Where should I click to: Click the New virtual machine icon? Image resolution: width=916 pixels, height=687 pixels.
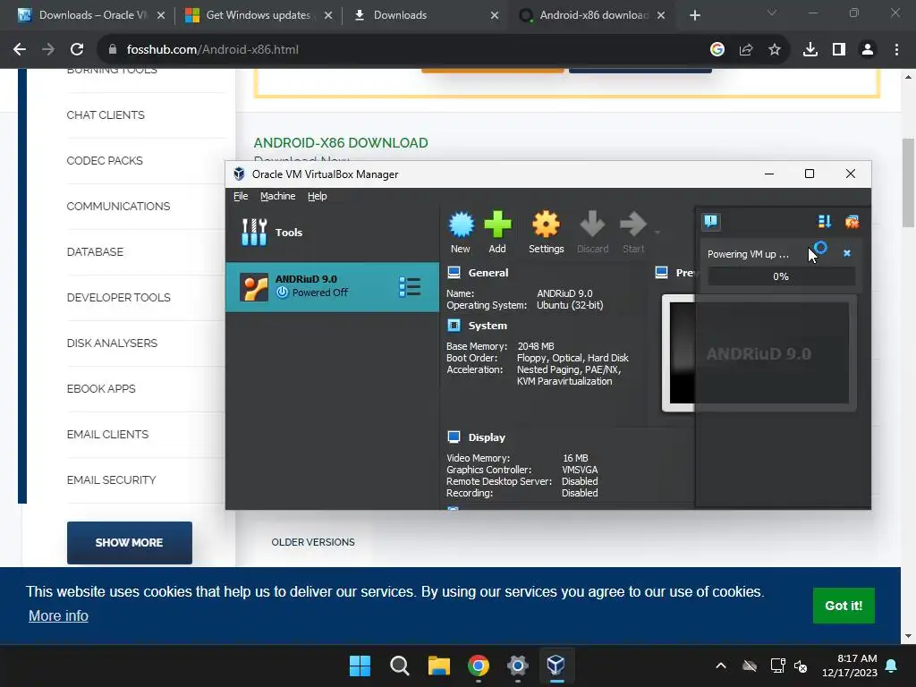pyautogui.click(x=461, y=225)
